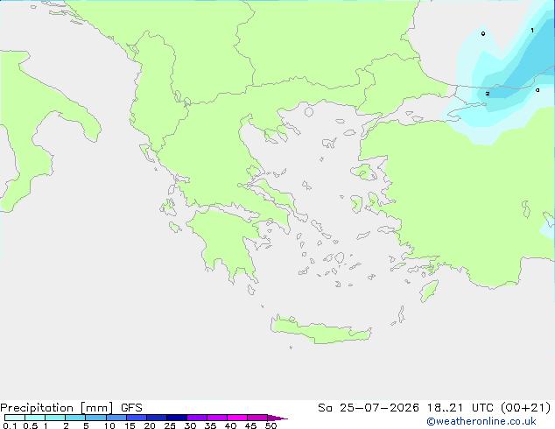Click the '2' precipitation value on the map
The height and width of the screenshot is (429, 555).
click(488, 94)
